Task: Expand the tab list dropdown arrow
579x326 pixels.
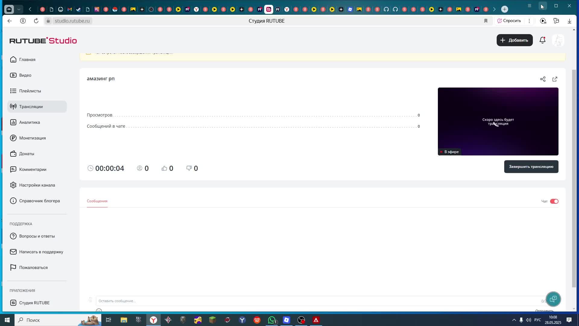Action: (19, 9)
